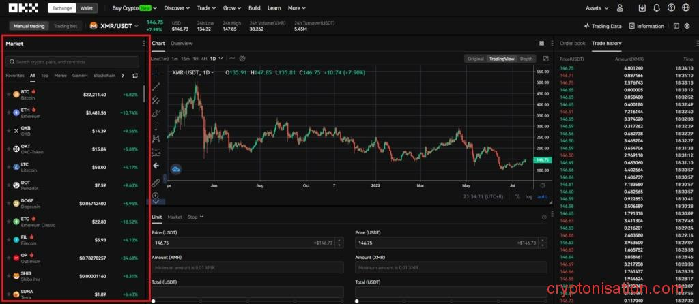
Task: Click the left amount percentage slider handle
Action: (x=153, y=301)
